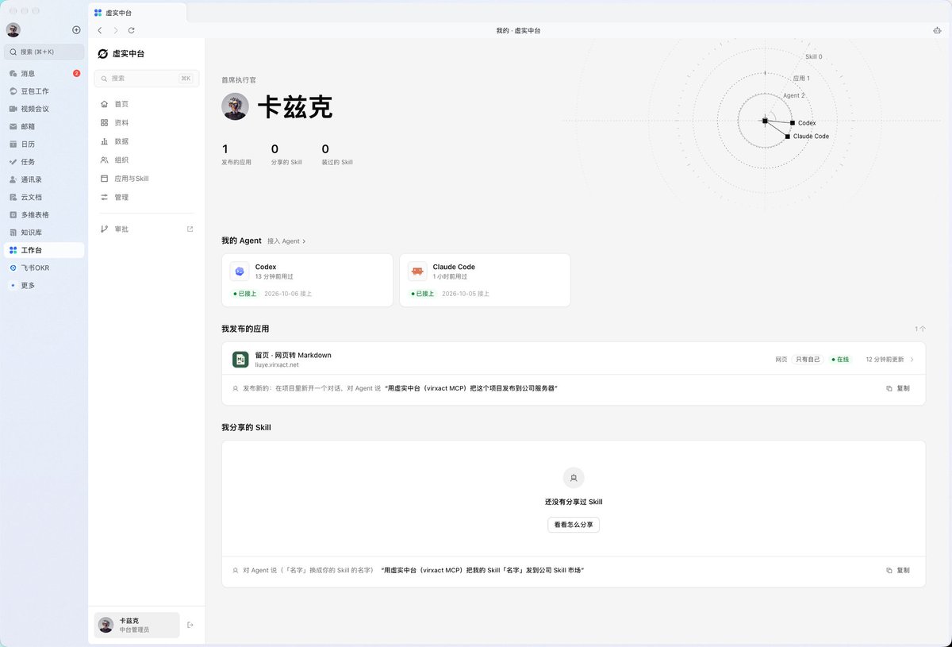This screenshot has width=952, height=647.
Task: Open 飞书OKR in the sidebar
Action: (x=44, y=268)
